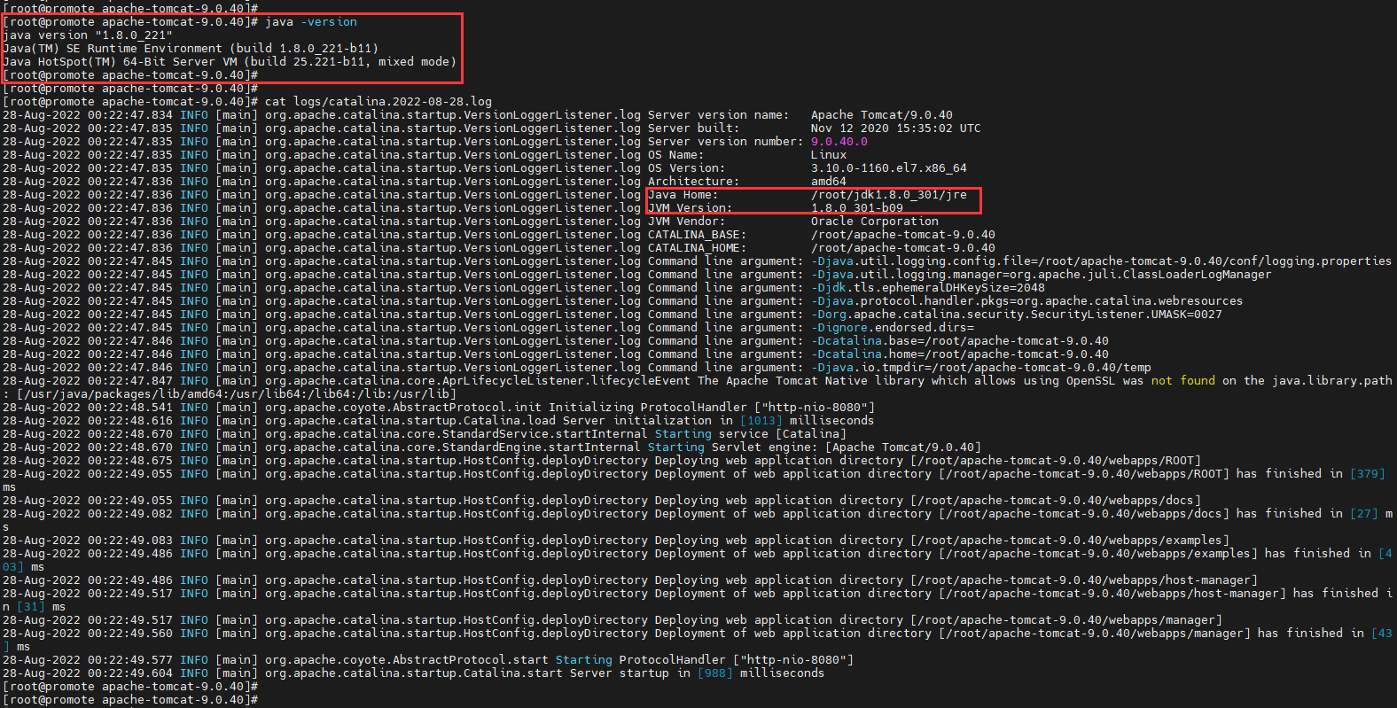The width and height of the screenshot is (1397, 708).
Task: Click the timestamp '00:22:48.541'
Action: coord(130,408)
